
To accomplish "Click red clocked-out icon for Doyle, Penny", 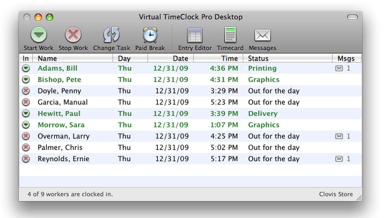I will 26,91.
